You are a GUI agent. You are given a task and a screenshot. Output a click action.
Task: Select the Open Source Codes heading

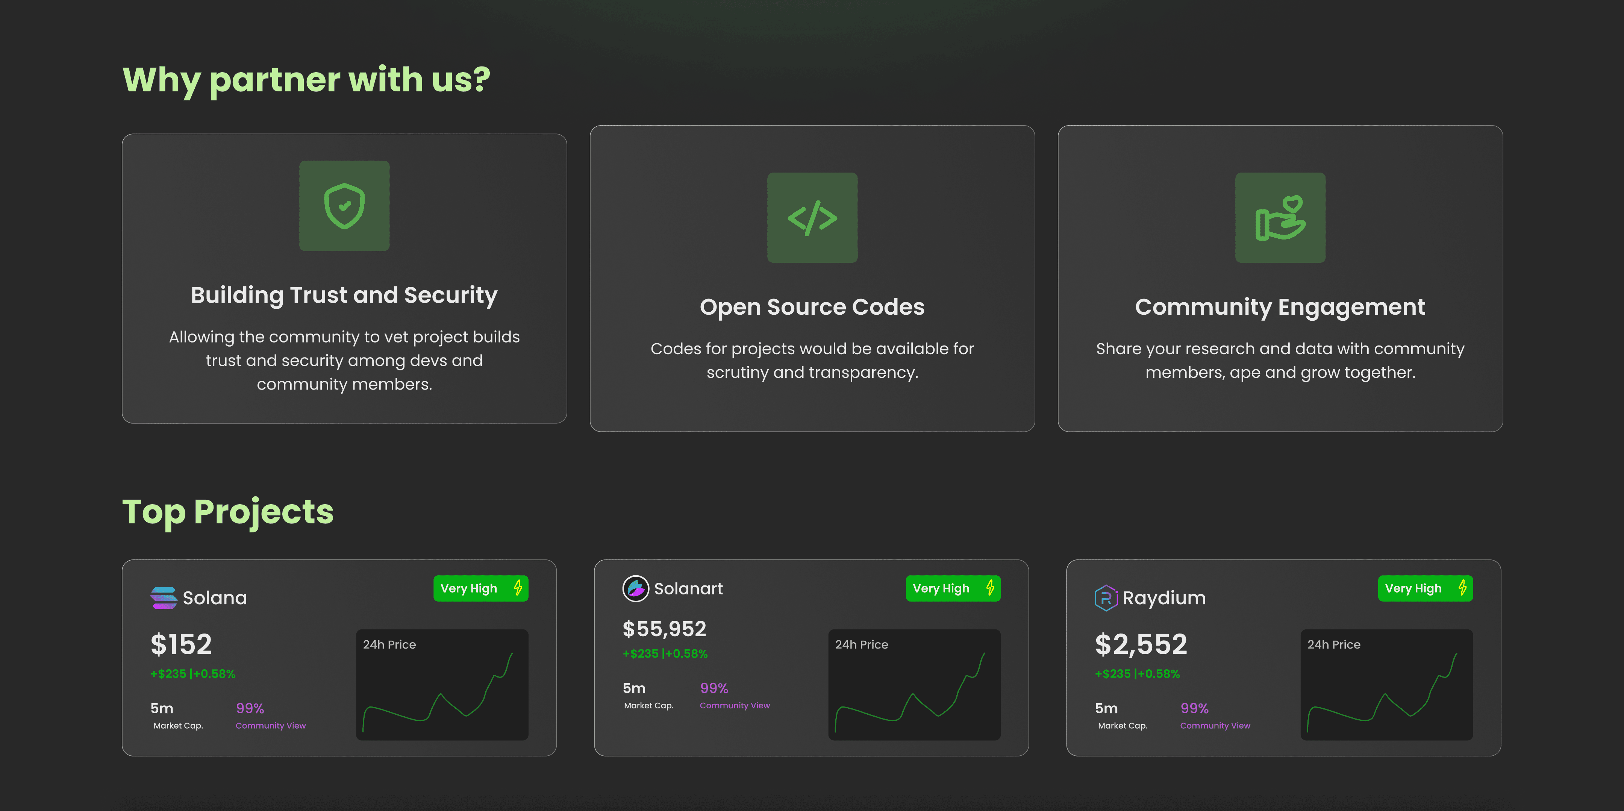point(812,307)
